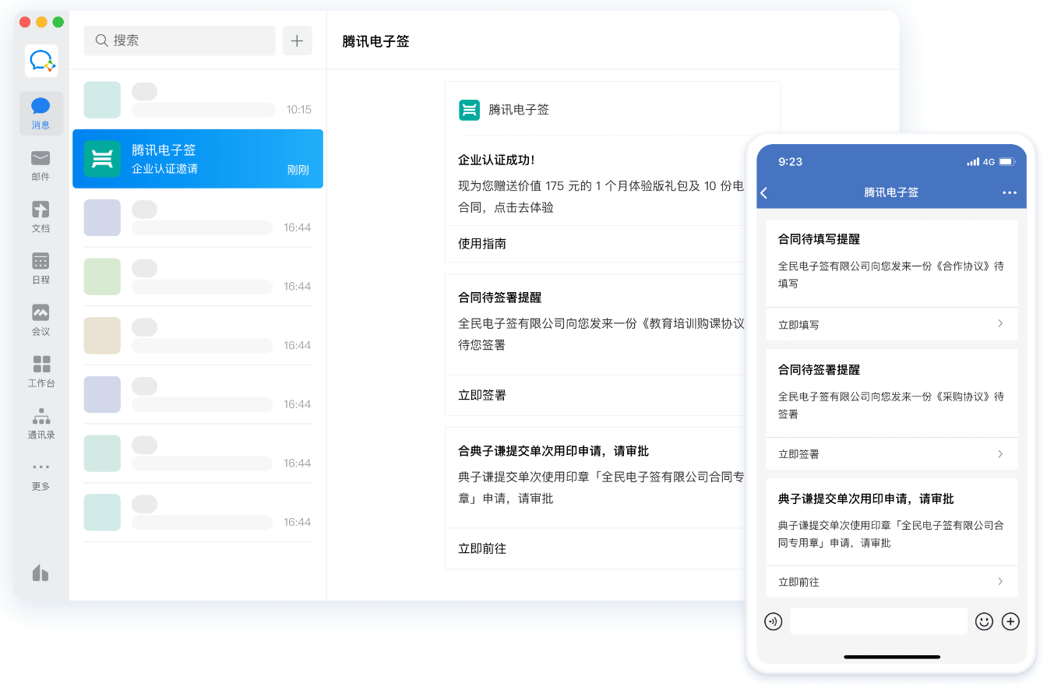The height and width of the screenshot is (698, 1054).
Task: Open the 消息 messages section
Action: point(41,113)
